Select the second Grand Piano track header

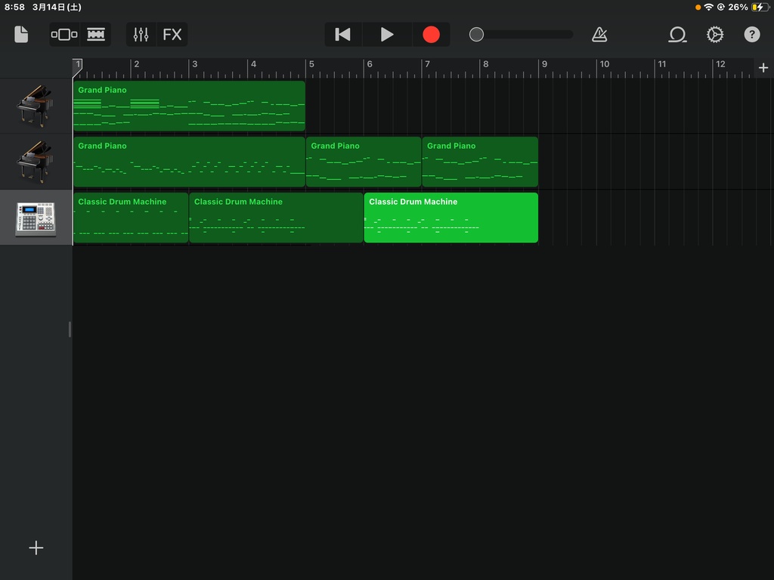click(36, 162)
